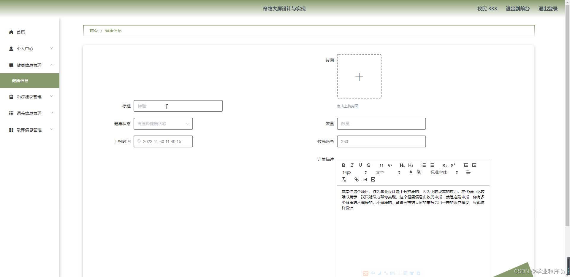Insert a hyperlink in the editor
This screenshot has height=277, width=570.
356,179
